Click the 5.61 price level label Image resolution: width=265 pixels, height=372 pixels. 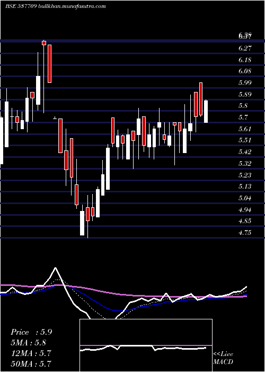point(245,129)
